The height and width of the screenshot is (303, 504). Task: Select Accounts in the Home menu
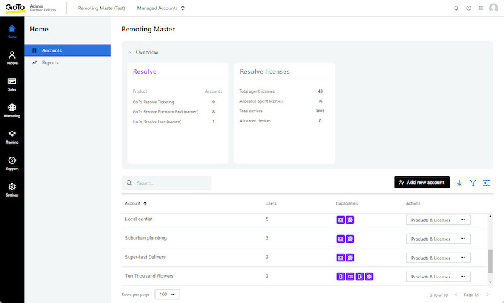tap(52, 50)
